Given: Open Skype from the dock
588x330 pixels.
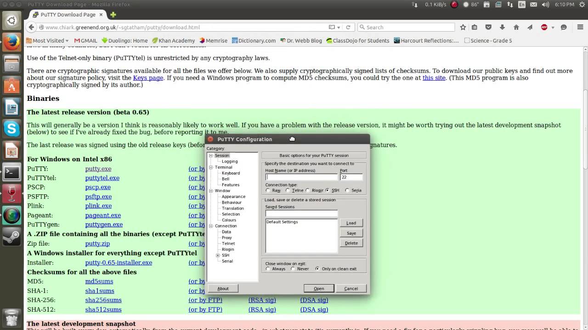Looking at the screenshot, I should (11, 129).
